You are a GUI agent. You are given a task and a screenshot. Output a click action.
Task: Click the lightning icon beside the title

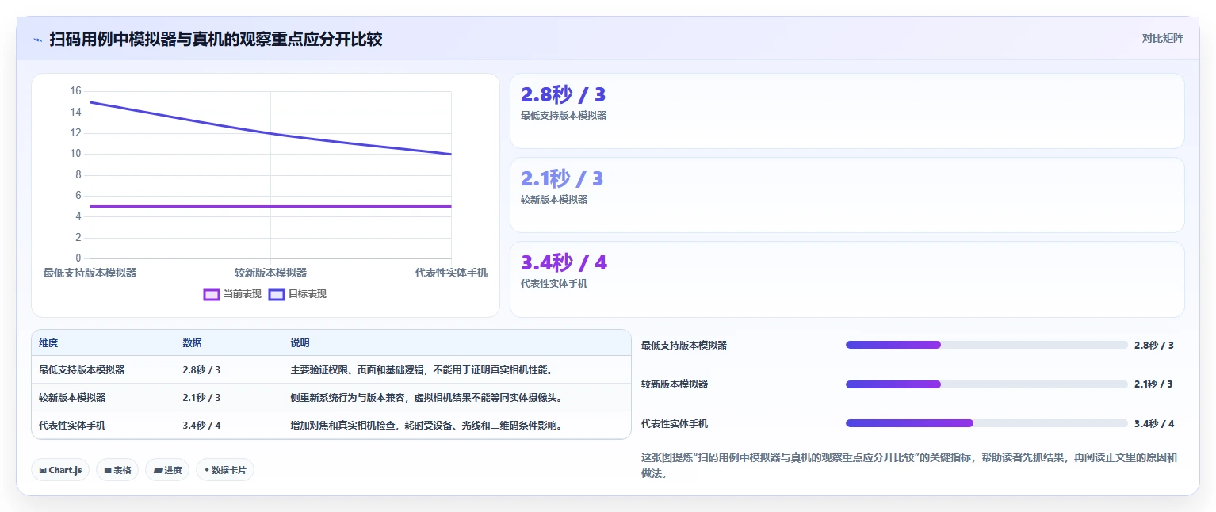[37, 40]
